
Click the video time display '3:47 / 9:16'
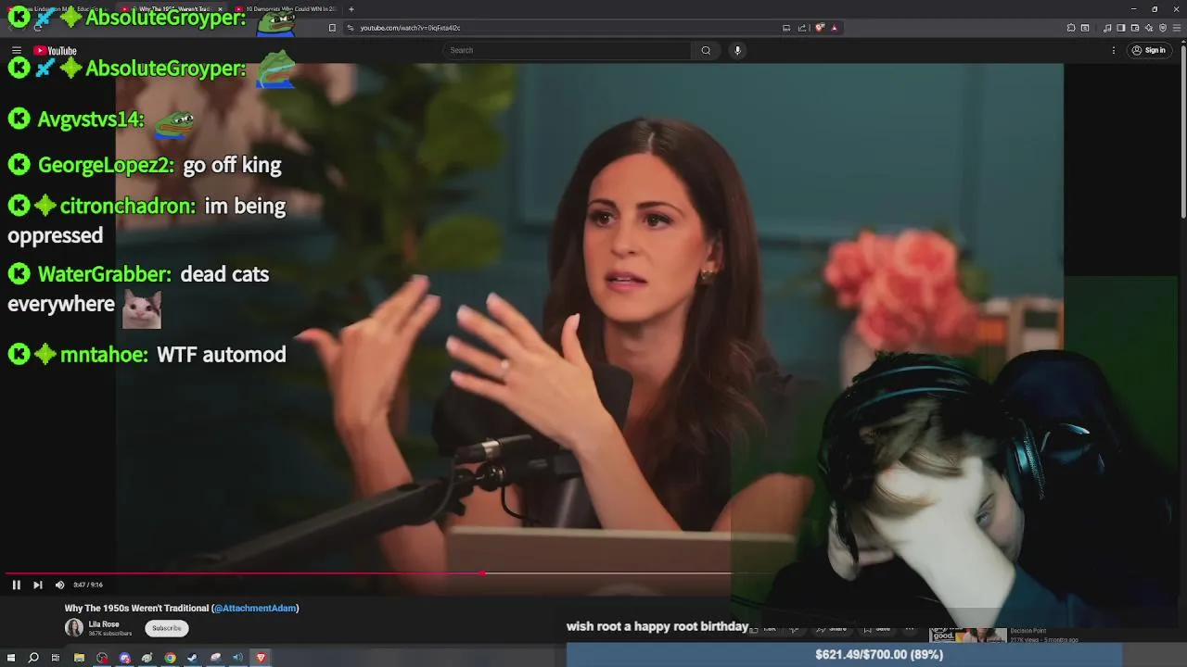pos(88,585)
